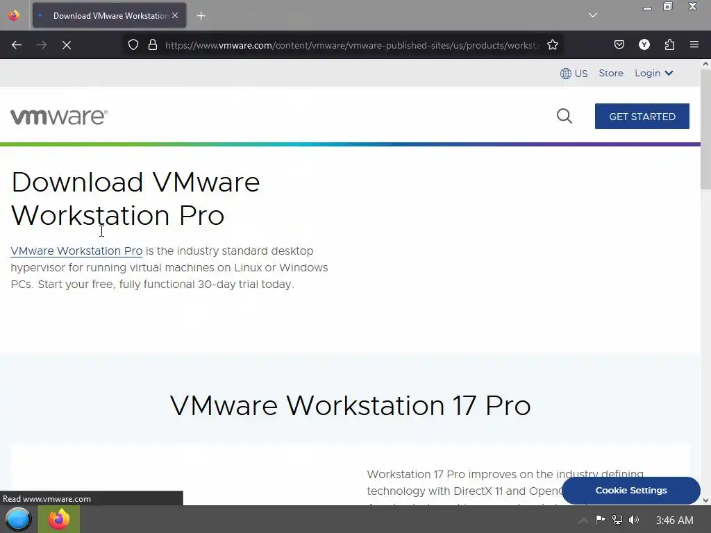
Task: Click the Firefox taskbar icon
Action: click(x=59, y=519)
